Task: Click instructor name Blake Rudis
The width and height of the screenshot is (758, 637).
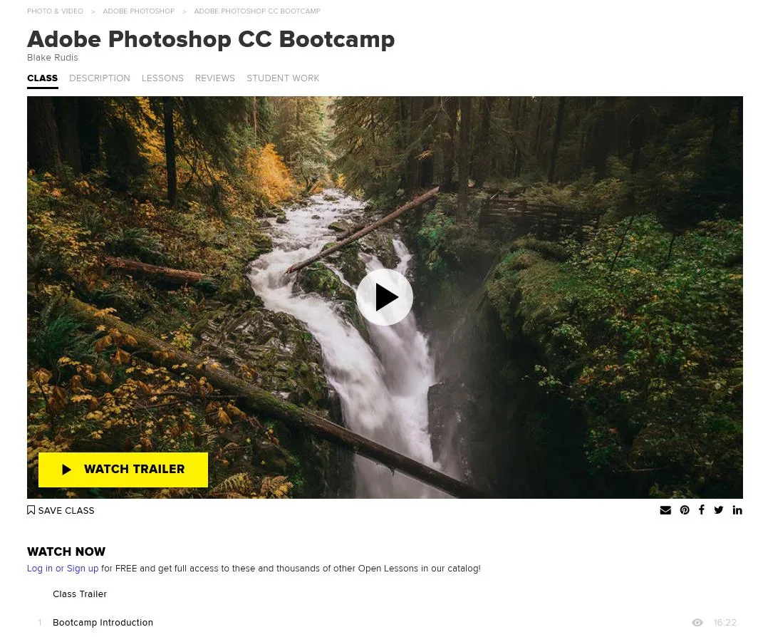Action: 53,58
